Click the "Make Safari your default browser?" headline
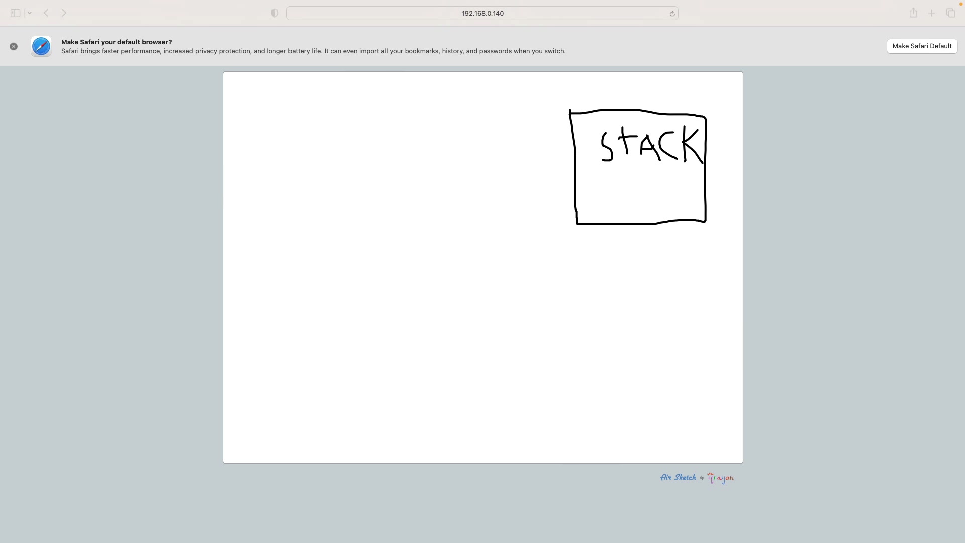The height and width of the screenshot is (543, 965). tap(117, 42)
